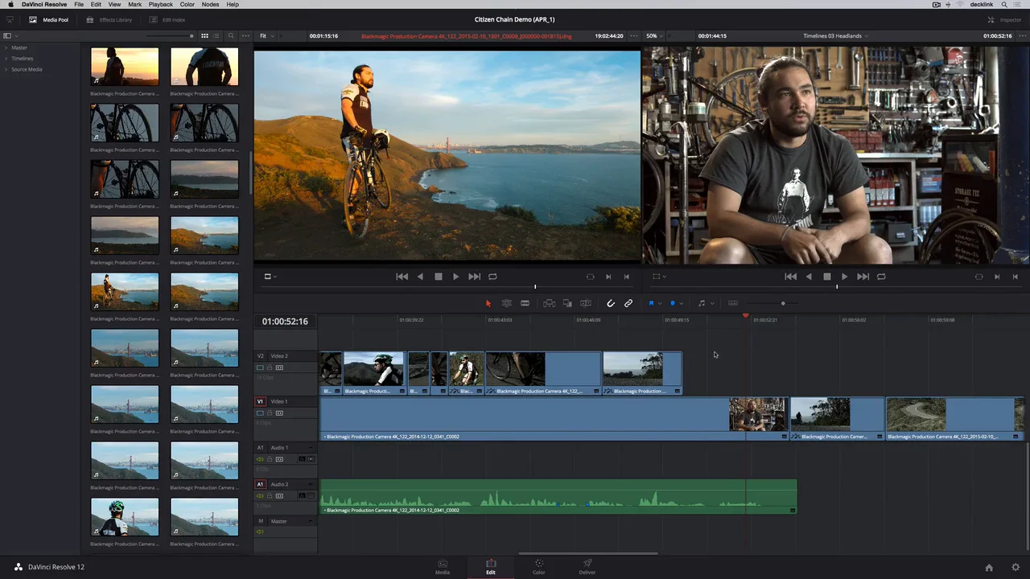Play the source viewer clip
The width and height of the screenshot is (1030, 579).
tap(455, 277)
